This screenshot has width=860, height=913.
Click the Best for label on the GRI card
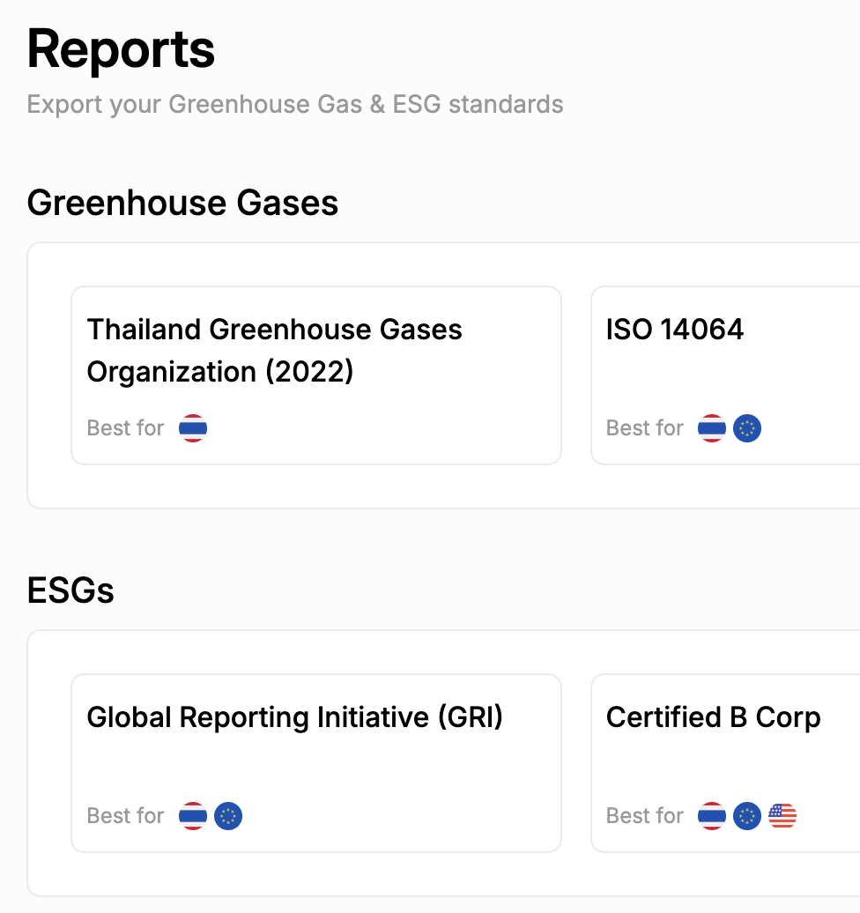click(125, 816)
